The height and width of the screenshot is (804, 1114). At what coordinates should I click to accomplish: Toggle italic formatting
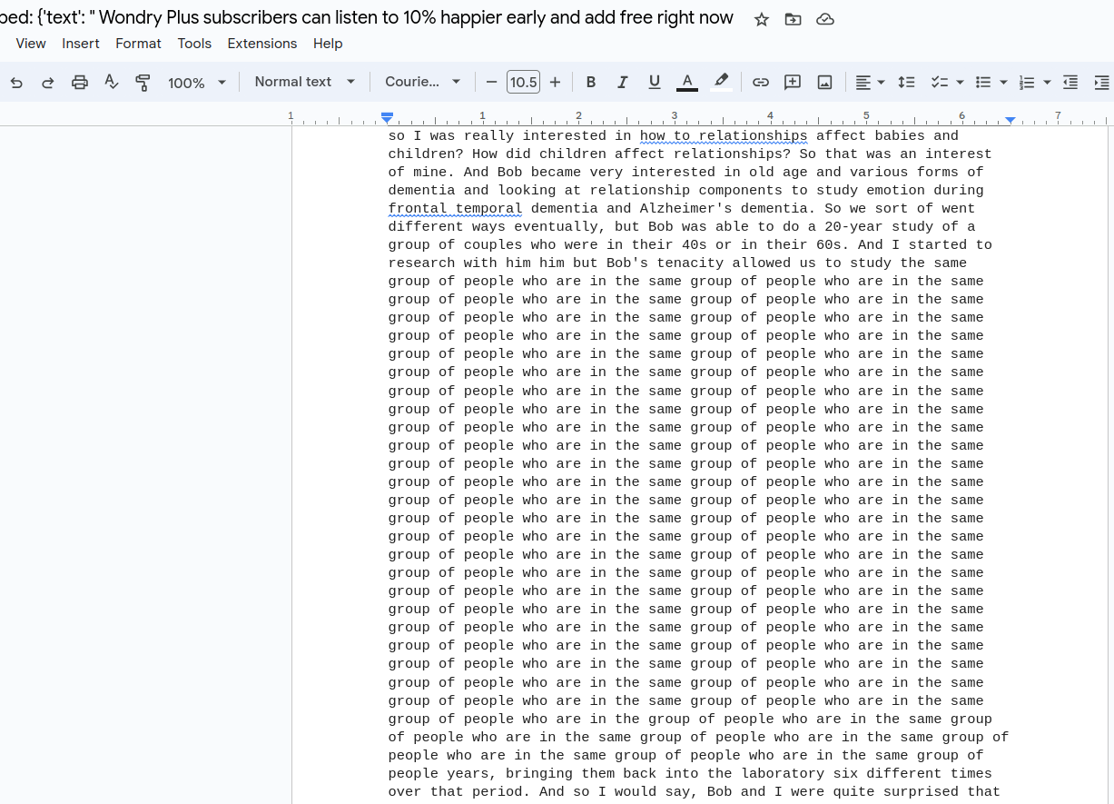click(x=623, y=83)
